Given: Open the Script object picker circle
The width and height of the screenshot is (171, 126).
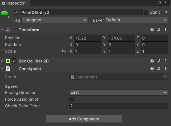Looking at the screenshot, I should tap(165, 77).
